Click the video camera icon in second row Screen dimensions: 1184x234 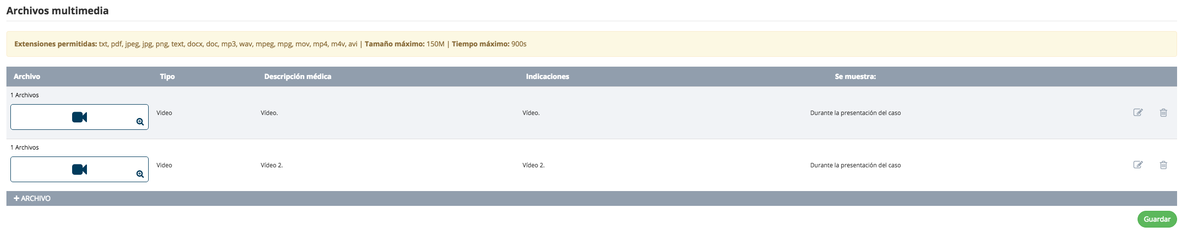click(x=80, y=169)
